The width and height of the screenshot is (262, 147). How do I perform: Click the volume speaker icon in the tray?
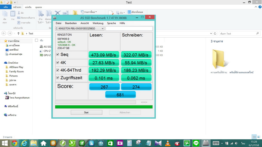coord(236,143)
